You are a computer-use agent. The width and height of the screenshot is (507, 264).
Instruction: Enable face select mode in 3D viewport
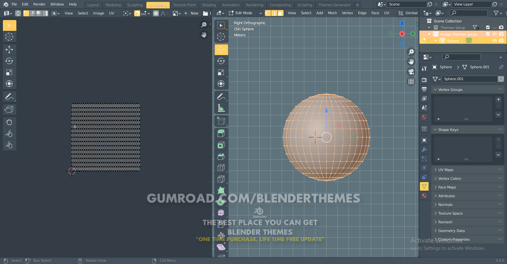(280, 13)
